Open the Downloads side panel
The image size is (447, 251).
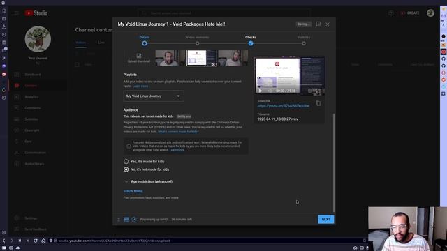pos(3,26)
